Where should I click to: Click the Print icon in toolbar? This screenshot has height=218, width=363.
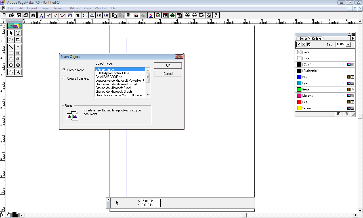coord(26,15)
